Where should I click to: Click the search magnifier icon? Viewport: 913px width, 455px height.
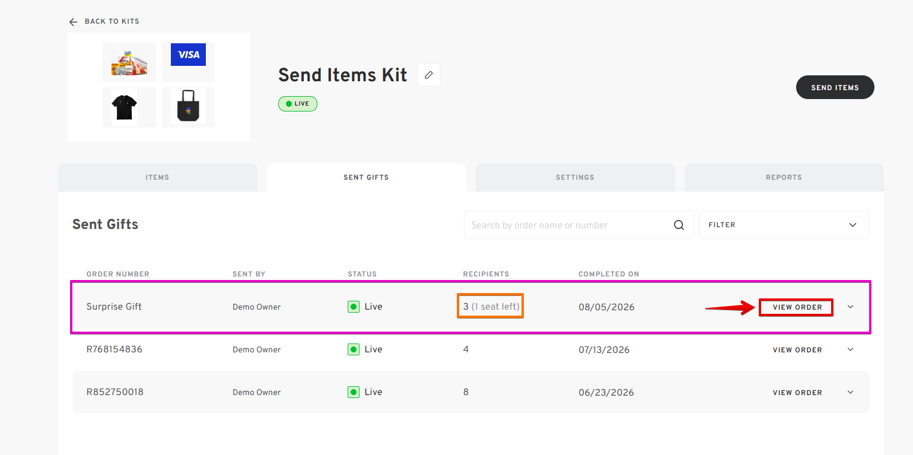(x=679, y=225)
